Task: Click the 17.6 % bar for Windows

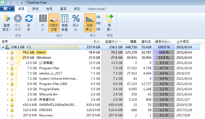Action: [x=163, y=58]
